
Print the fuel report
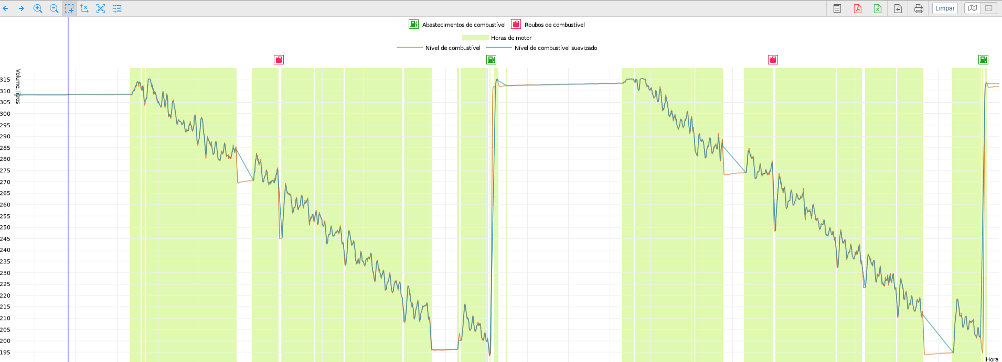click(x=919, y=8)
